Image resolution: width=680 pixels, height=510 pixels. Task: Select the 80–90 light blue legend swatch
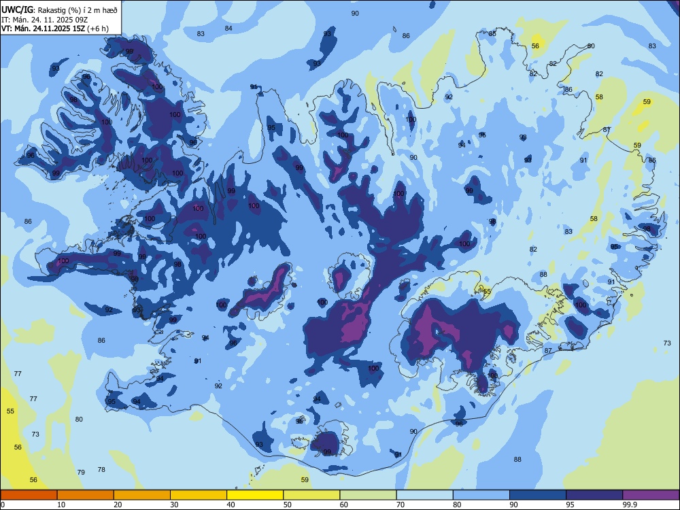[481, 495]
